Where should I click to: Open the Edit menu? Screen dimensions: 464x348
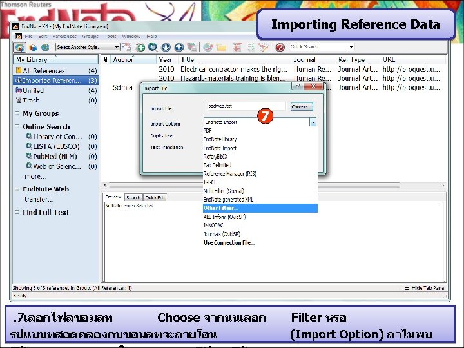(x=43, y=36)
